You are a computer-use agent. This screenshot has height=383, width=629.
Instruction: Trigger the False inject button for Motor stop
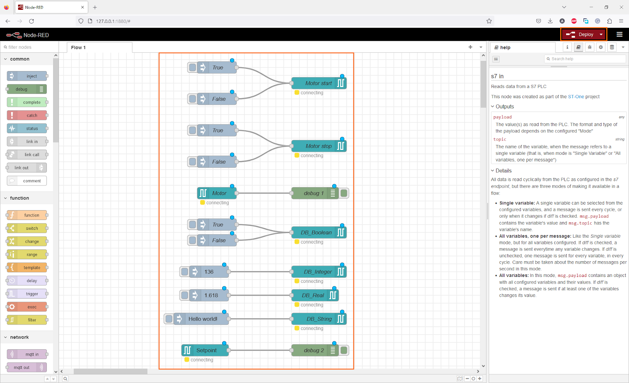(x=192, y=162)
